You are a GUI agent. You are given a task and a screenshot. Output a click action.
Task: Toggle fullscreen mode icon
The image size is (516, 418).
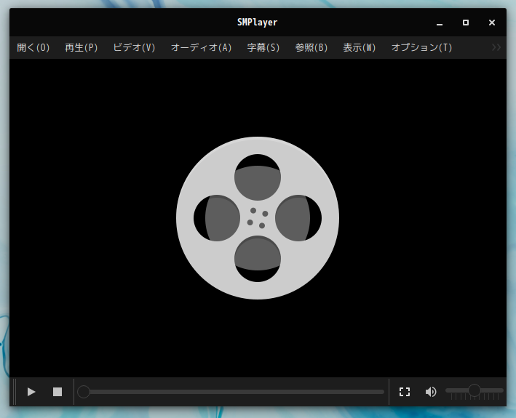tap(405, 392)
